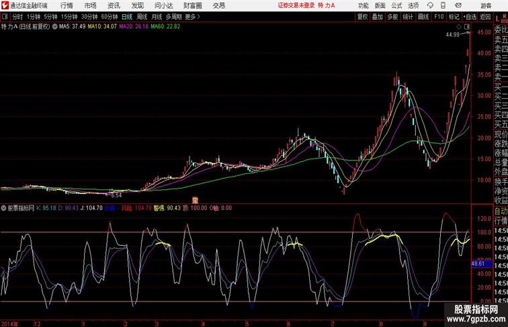This screenshot has height=327, width=508.
Task: Switch to the 分时 period tab
Action: pyautogui.click(x=17, y=17)
